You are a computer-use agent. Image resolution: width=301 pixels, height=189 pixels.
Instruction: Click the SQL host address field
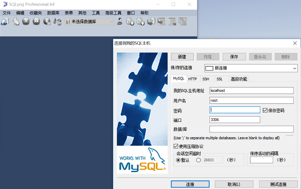pos(252,91)
